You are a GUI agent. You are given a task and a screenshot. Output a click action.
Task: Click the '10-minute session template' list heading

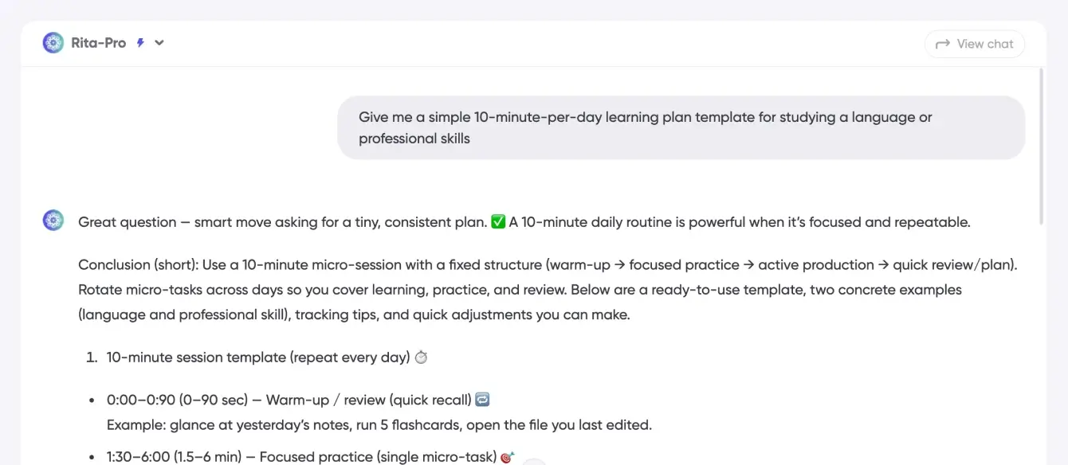tap(257, 358)
